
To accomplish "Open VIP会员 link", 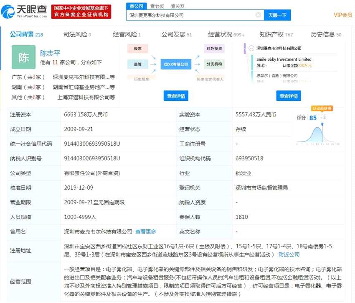I will point(343,15).
